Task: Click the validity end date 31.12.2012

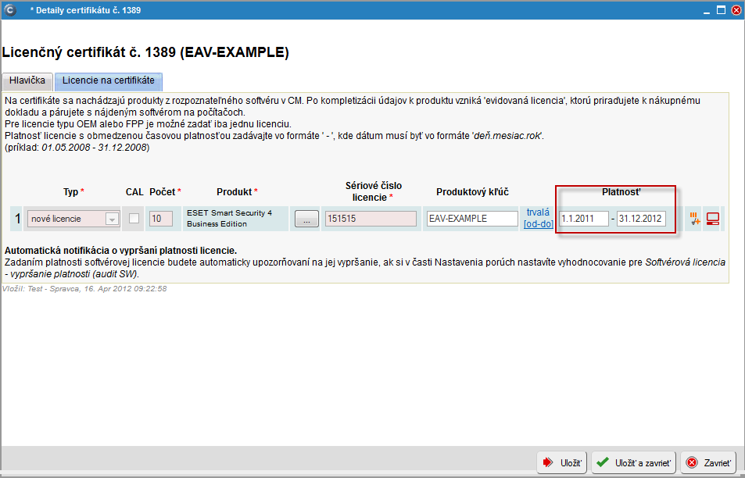Action: (641, 219)
